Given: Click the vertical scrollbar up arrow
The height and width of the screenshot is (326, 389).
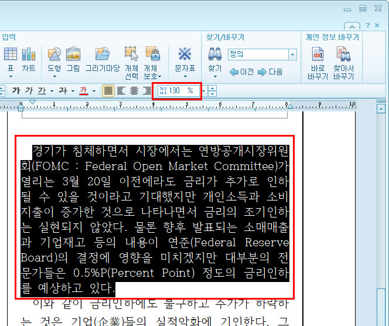Looking at the screenshot, I should (x=381, y=109).
